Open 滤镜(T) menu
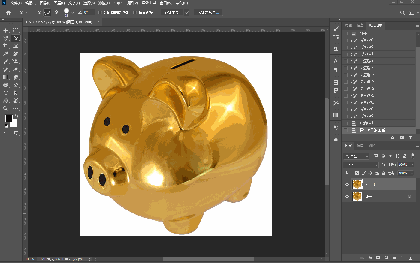This screenshot has width=420, height=263. point(104,3)
